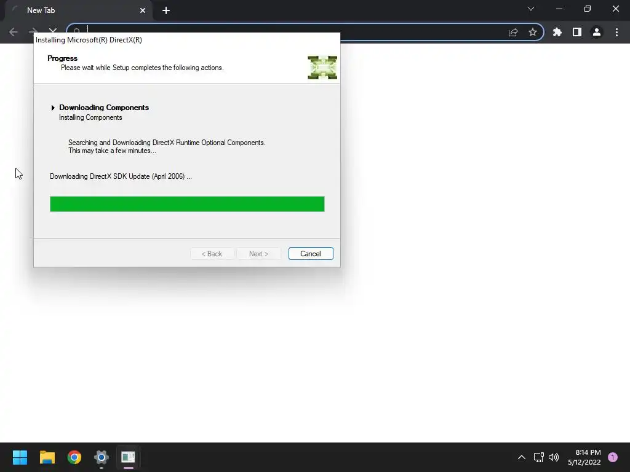The width and height of the screenshot is (630, 472).
Task: Select the Installing Components step text
Action: (90, 117)
